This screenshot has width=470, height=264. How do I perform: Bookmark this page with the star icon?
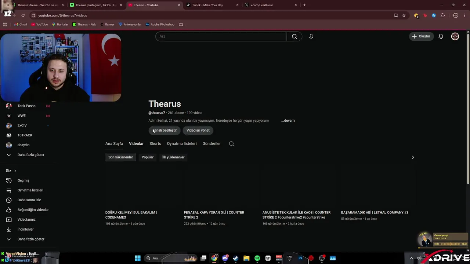(404, 15)
